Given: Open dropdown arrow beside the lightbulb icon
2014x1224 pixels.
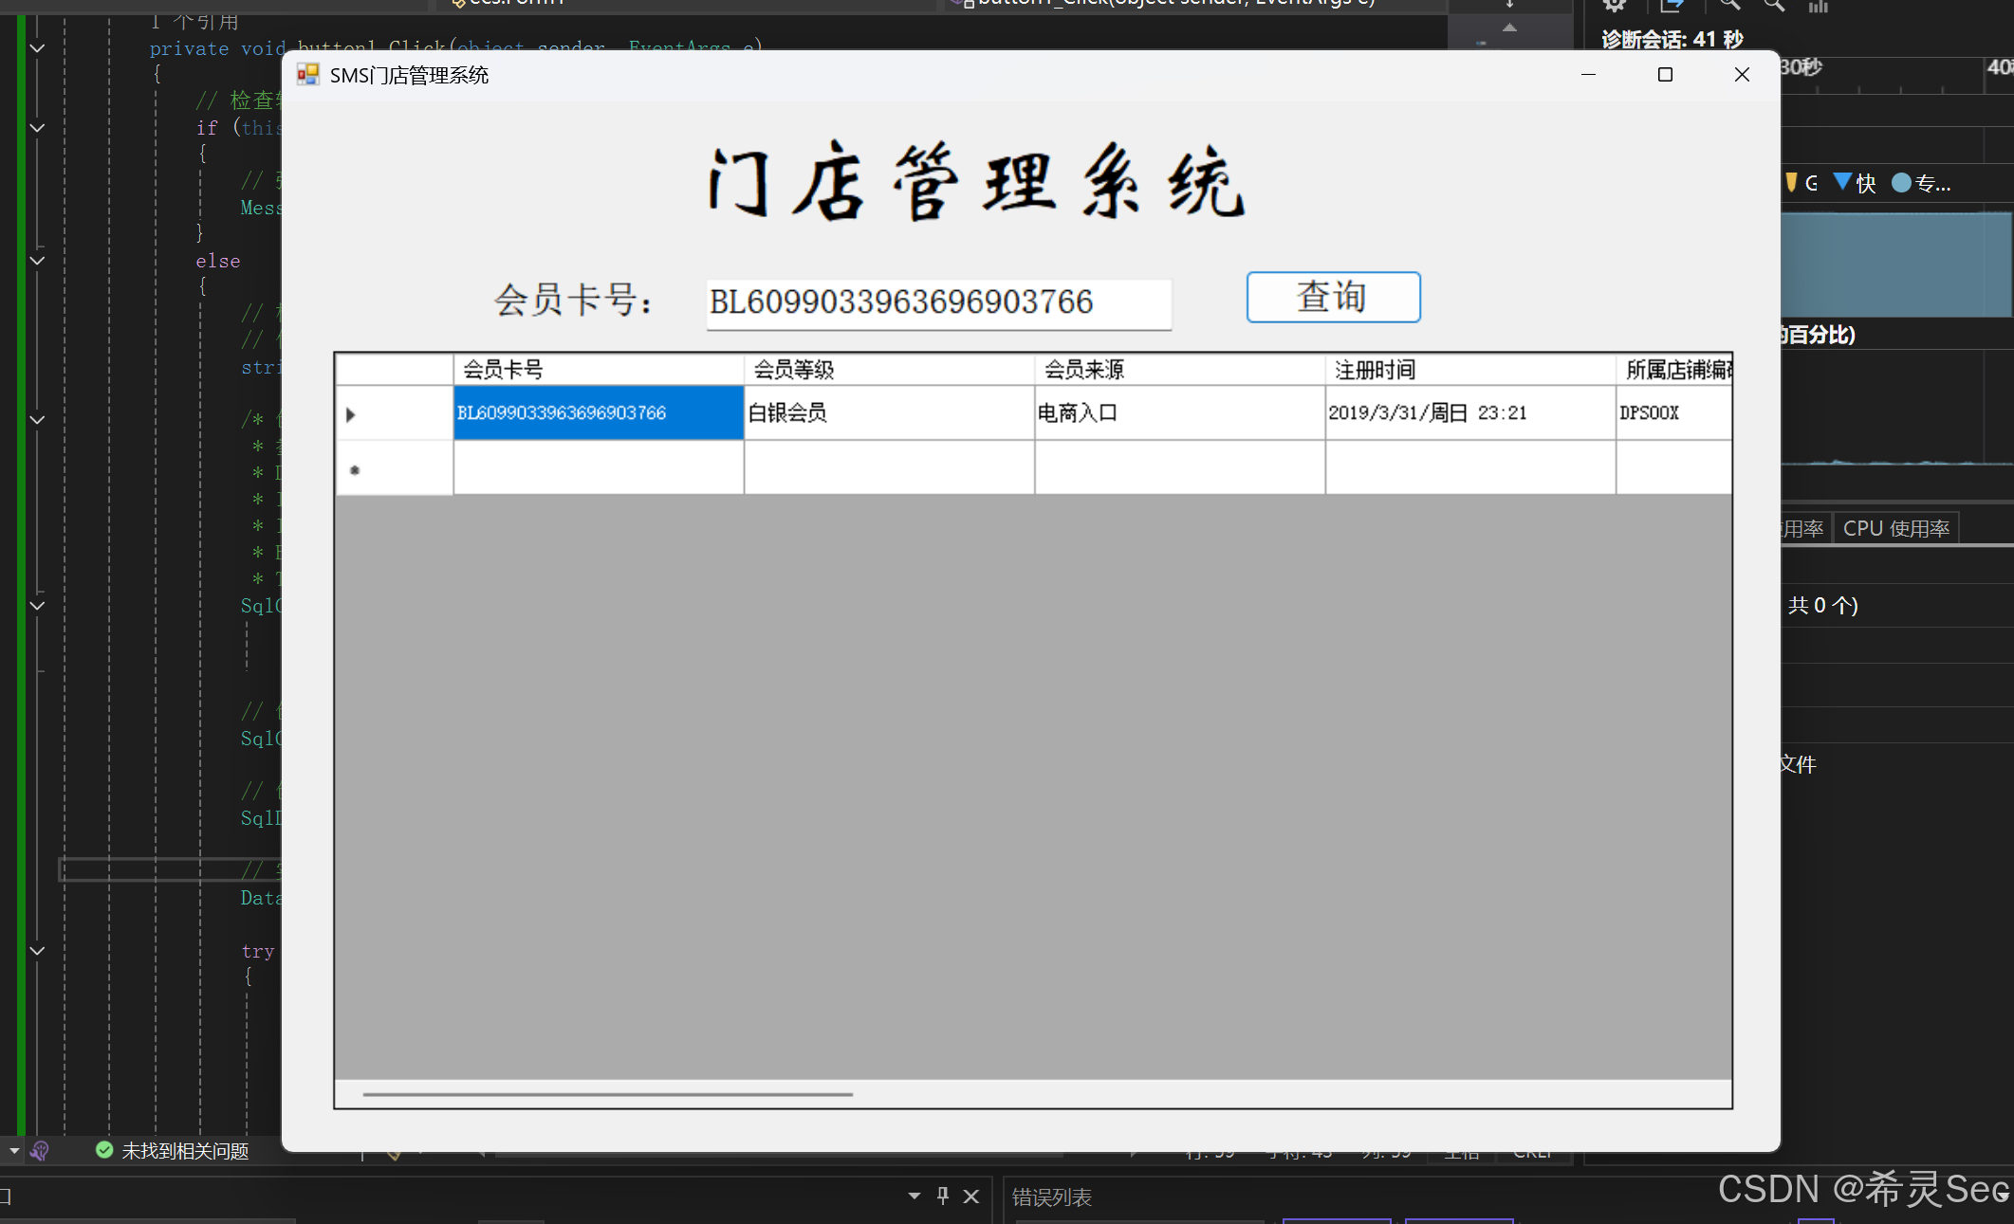Looking at the screenshot, I should coord(14,1151).
